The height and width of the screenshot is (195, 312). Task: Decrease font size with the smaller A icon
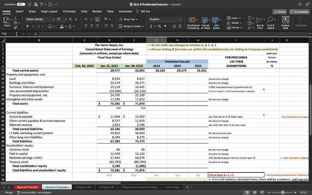(x=76, y=19)
